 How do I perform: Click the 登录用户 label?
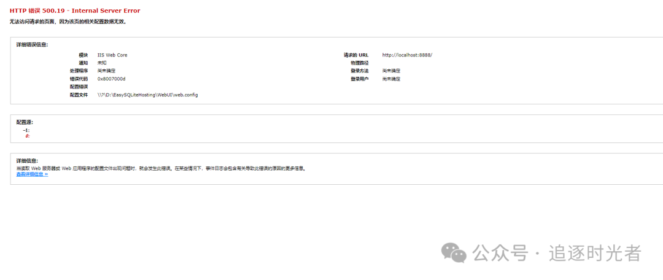(x=359, y=79)
